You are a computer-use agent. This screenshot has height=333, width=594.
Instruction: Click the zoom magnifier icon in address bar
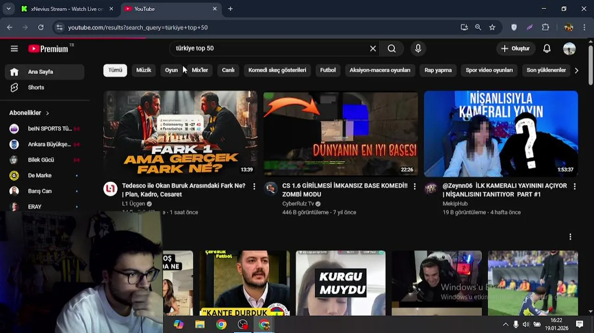click(x=478, y=27)
